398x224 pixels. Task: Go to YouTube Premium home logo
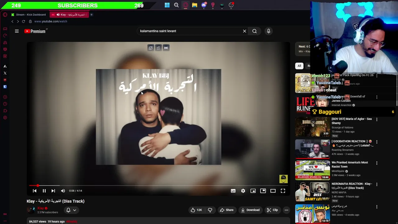click(35, 31)
